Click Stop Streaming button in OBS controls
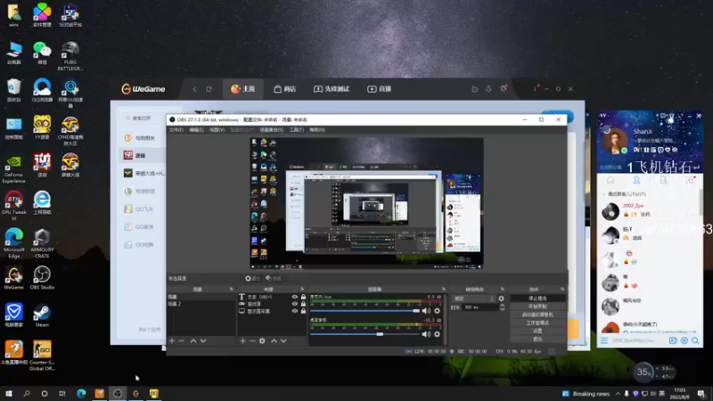The width and height of the screenshot is (713, 401). [x=537, y=299]
